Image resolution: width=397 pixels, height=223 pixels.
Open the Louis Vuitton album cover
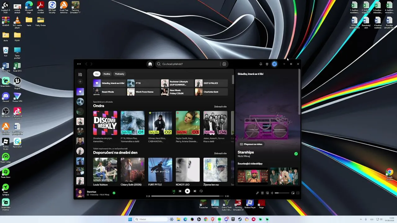pyautogui.click(x=105, y=170)
